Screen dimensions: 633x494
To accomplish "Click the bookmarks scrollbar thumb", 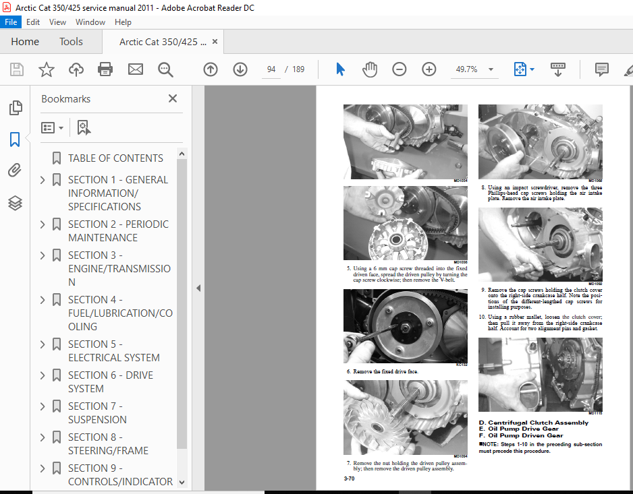I will point(182,304).
